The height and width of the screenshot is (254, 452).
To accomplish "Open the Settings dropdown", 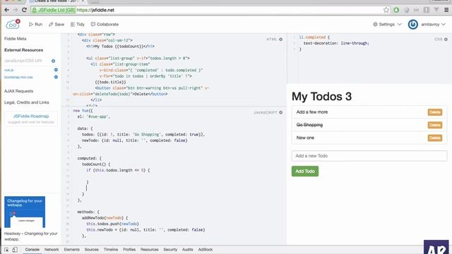I will point(387,24).
